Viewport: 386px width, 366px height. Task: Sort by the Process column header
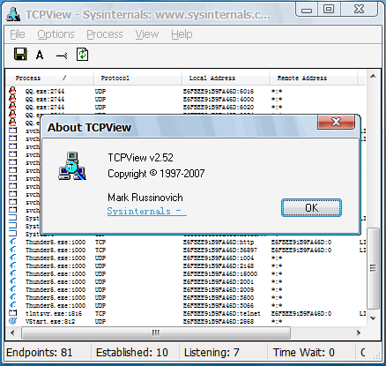pyautogui.click(x=49, y=78)
